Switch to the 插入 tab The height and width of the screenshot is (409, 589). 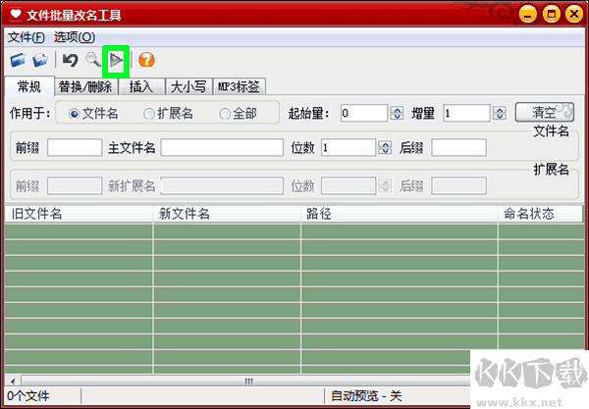click(x=141, y=86)
